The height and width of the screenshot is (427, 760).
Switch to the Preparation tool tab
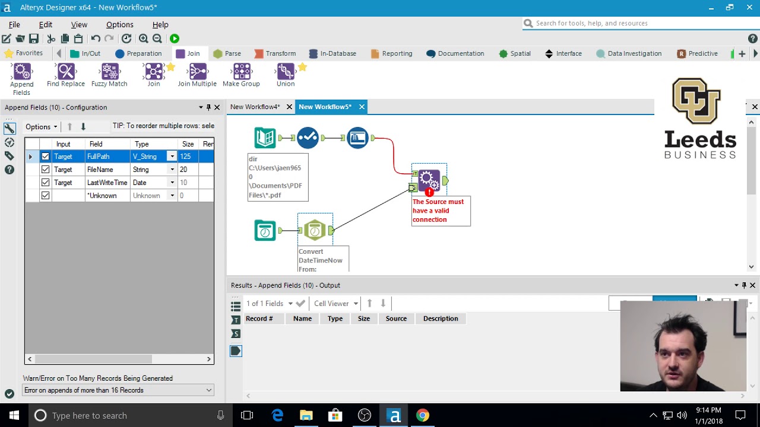(x=138, y=53)
